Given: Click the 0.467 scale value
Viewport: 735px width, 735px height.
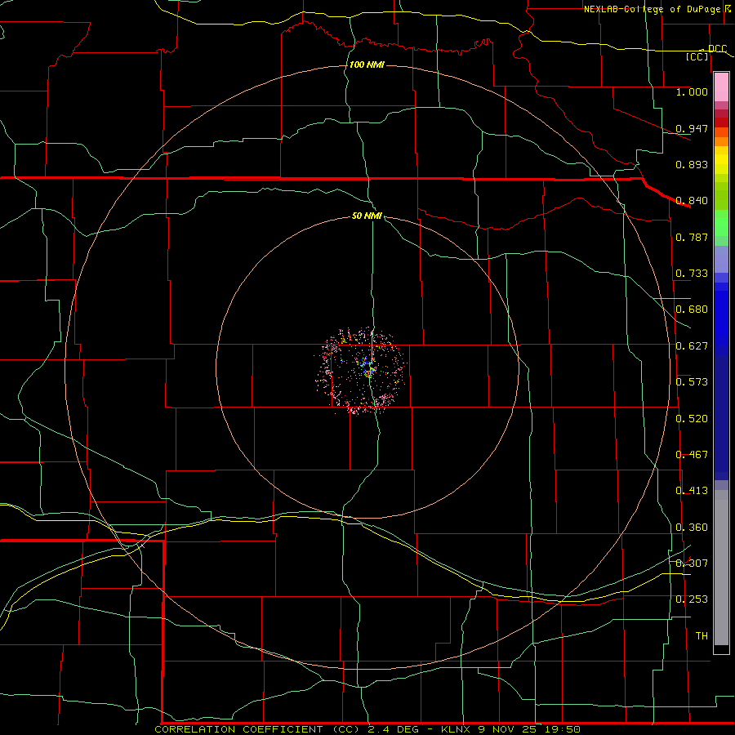Looking at the screenshot, I should pyautogui.click(x=692, y=455).
